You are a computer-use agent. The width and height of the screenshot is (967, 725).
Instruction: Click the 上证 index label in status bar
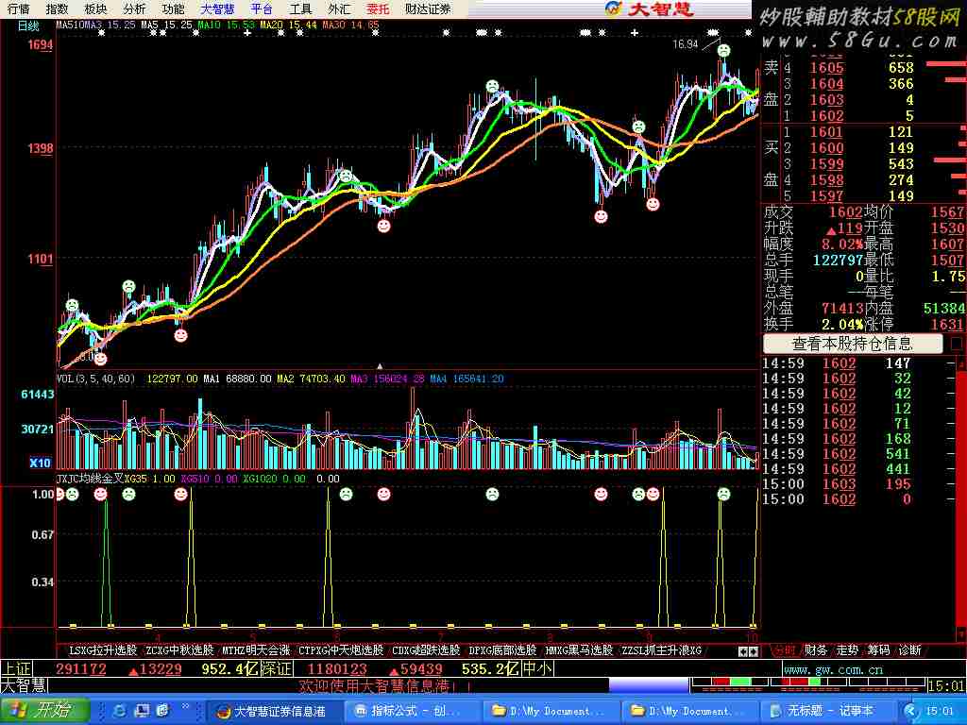[x=16, y=669]
